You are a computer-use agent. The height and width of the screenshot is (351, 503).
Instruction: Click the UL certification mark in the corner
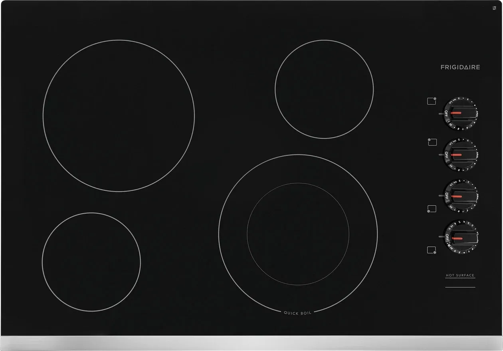[494, 8]
